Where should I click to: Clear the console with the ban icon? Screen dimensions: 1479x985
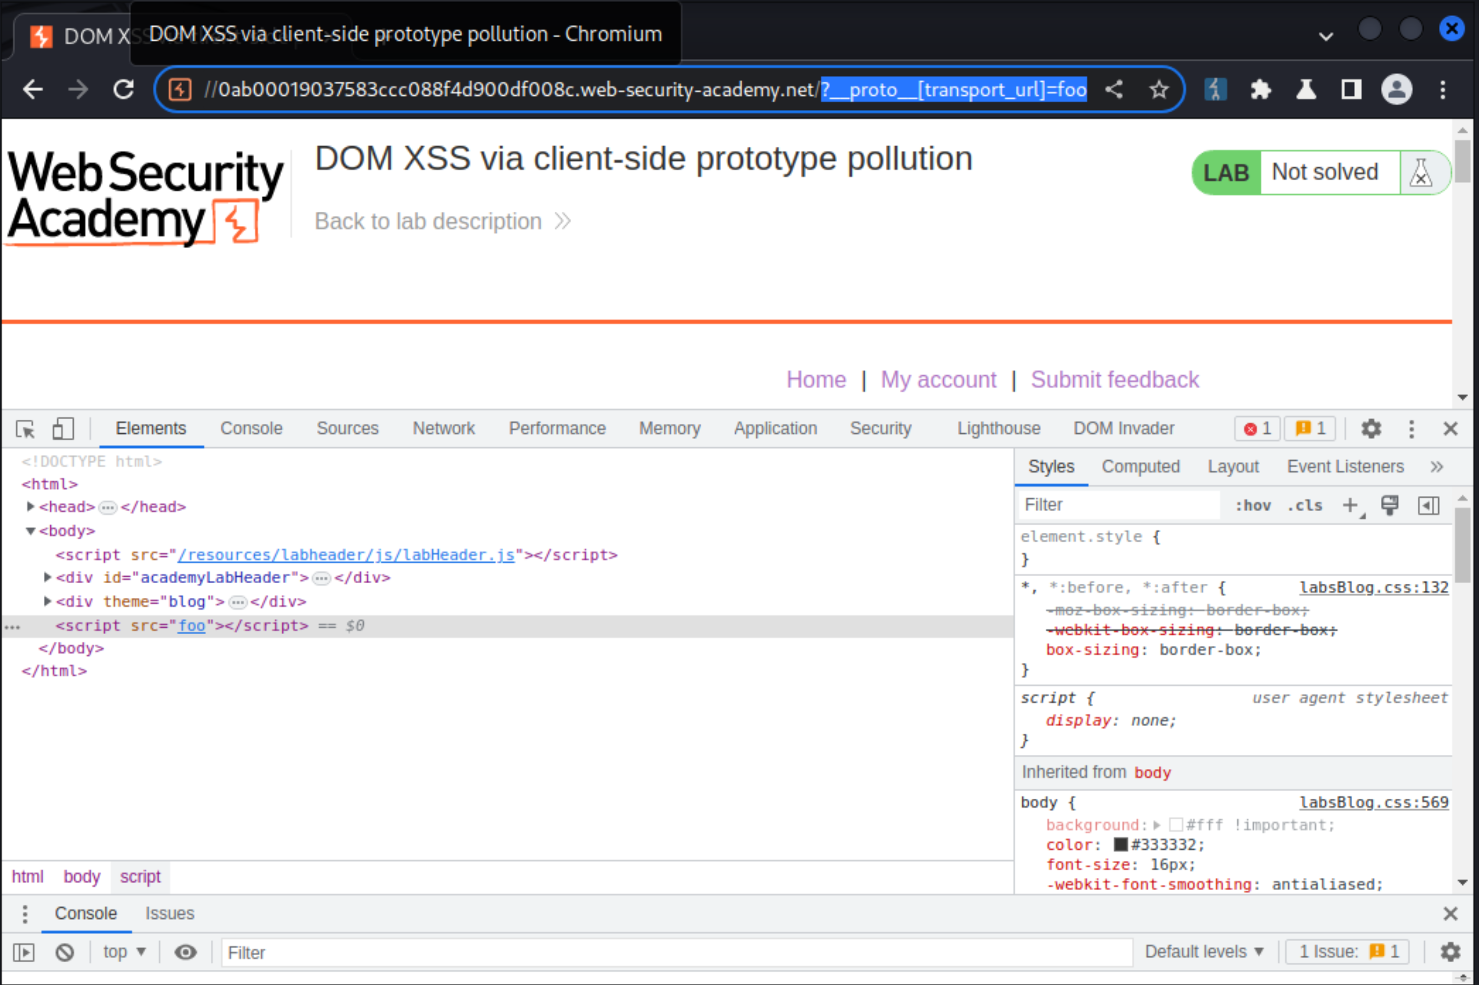64,953
